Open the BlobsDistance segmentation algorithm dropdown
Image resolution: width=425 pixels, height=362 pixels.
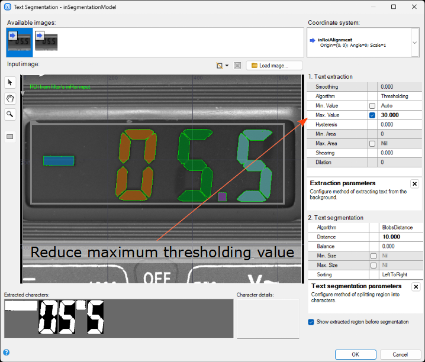[x=399, y=227]
